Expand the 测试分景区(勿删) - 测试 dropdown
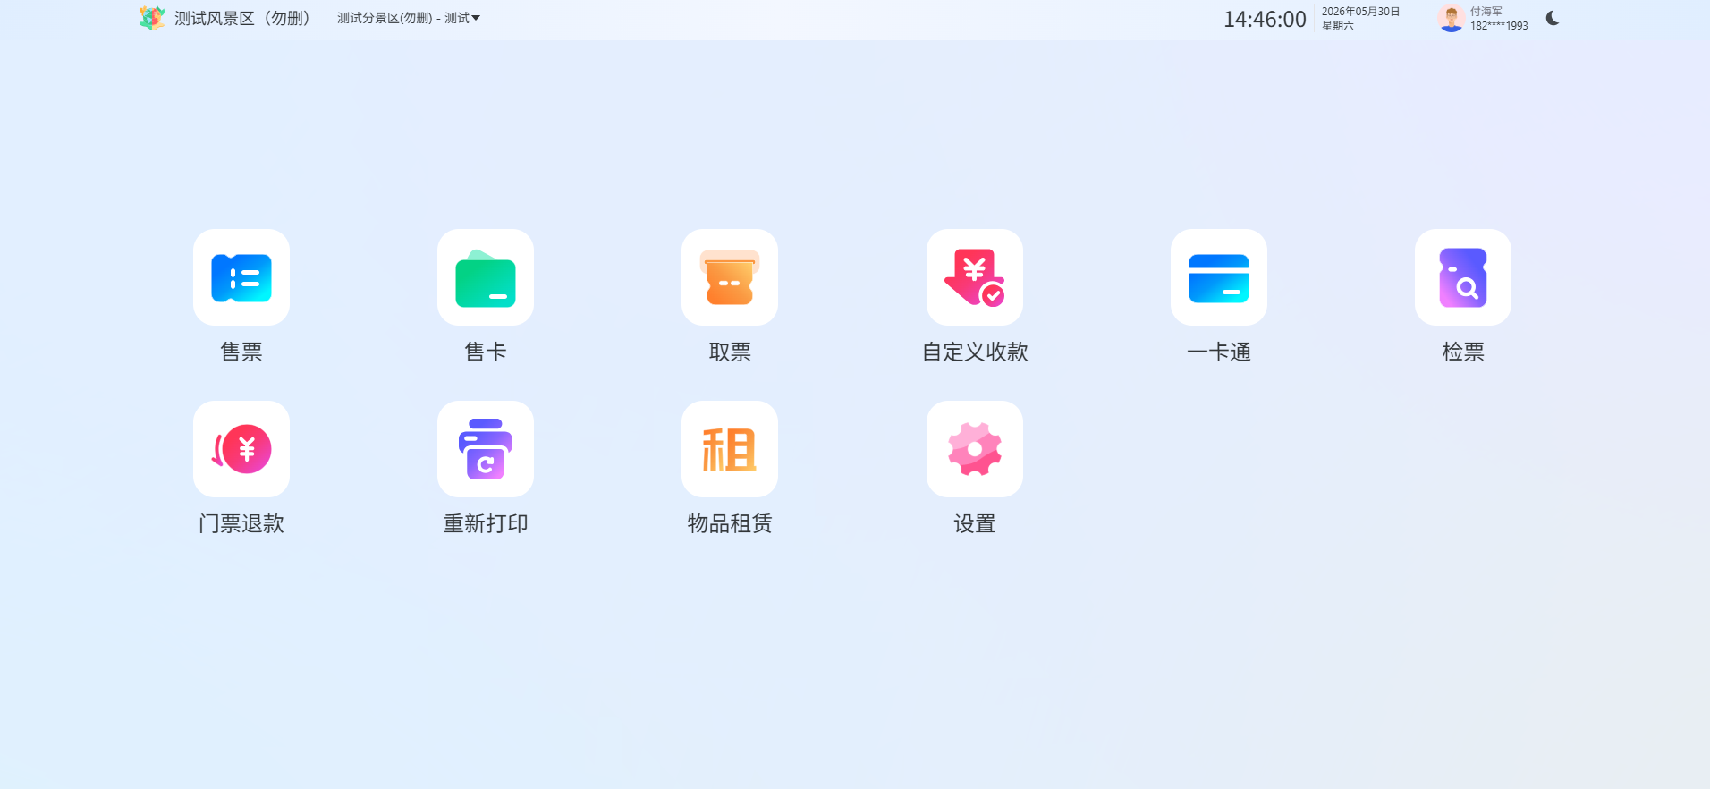The height and width of the screenshot is (789, 1710). point(409,18)
